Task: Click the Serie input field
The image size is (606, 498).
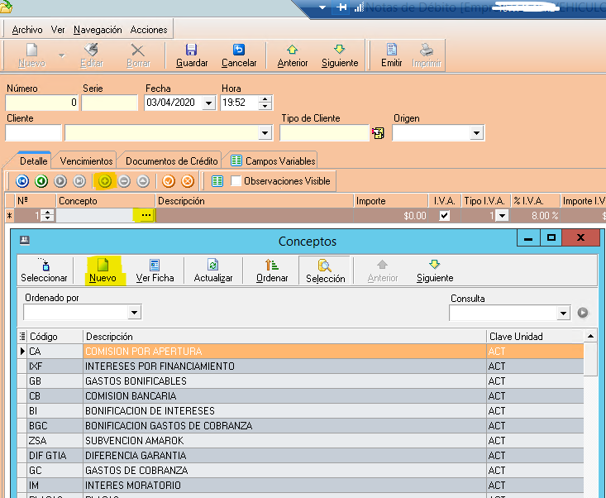Action: tap(110, 103)
